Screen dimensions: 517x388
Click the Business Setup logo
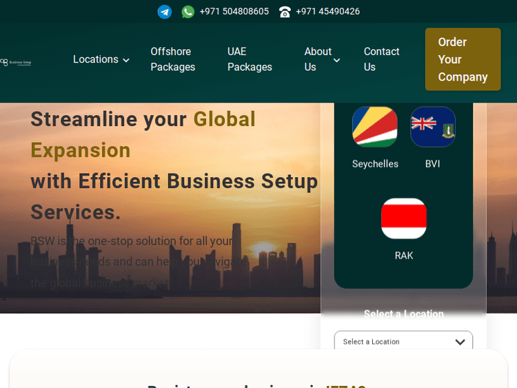(16, 62)
